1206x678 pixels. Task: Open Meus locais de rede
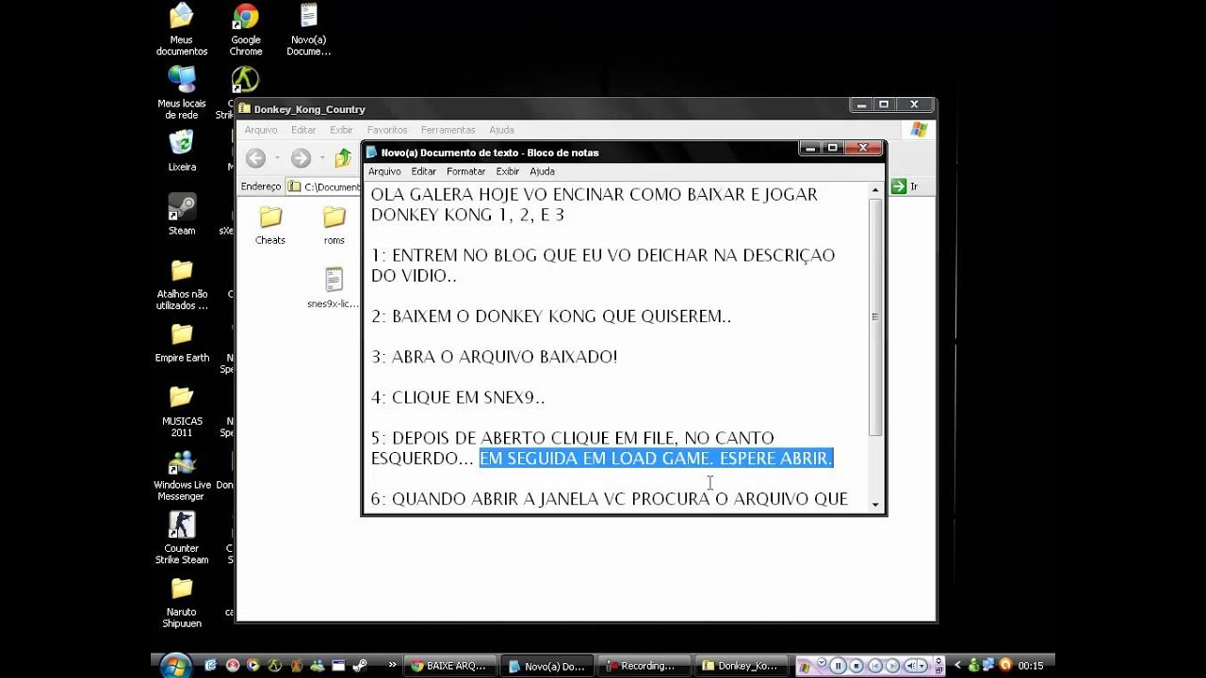coord(182,92)
